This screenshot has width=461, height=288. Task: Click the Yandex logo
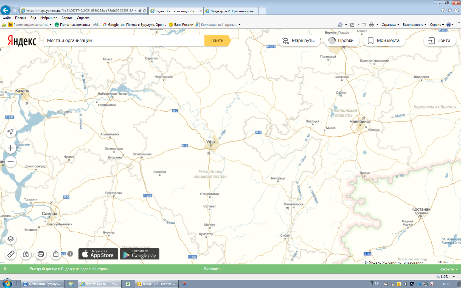22,41
